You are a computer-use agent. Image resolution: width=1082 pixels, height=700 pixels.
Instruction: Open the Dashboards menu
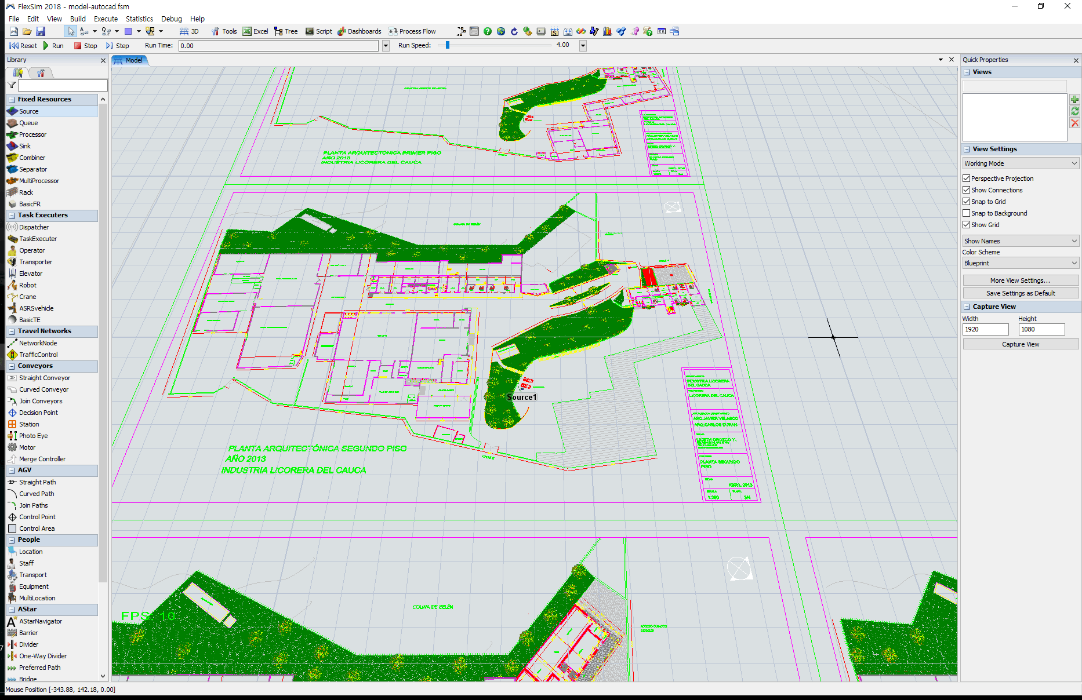click(x=360, y=31)
